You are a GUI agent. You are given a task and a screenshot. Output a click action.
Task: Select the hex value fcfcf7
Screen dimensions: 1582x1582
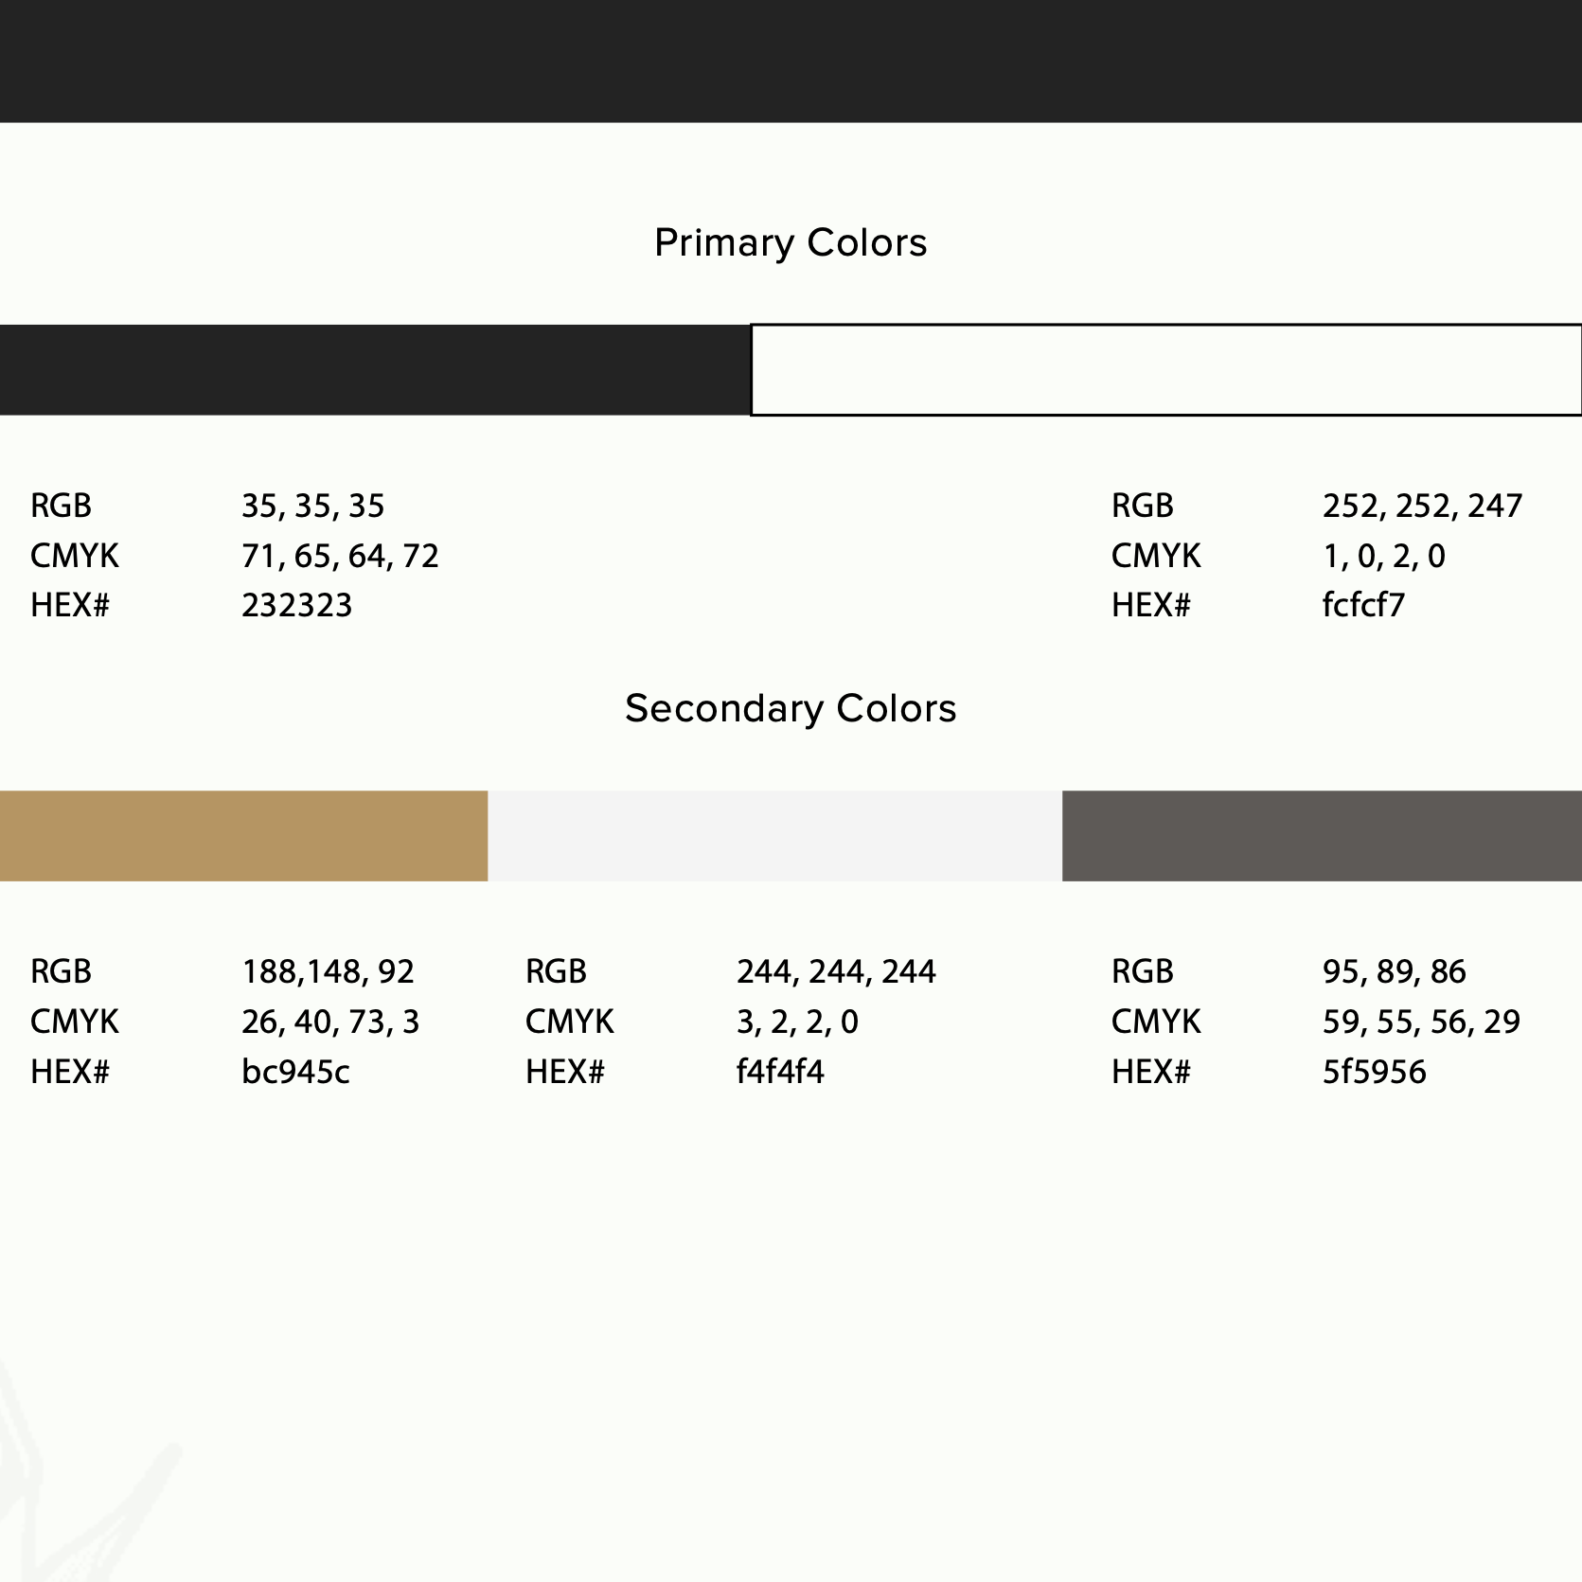(x=1363, y=605)
